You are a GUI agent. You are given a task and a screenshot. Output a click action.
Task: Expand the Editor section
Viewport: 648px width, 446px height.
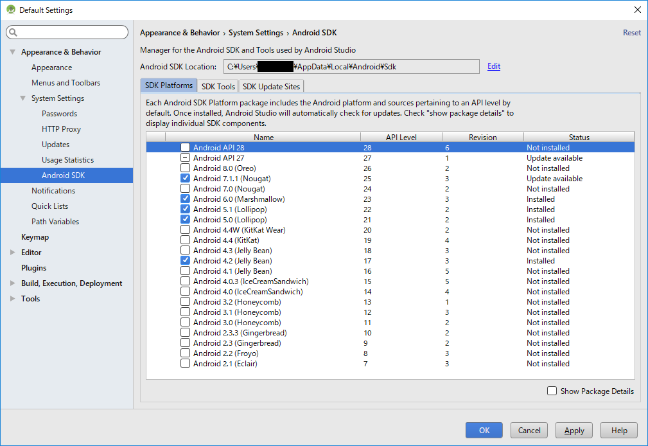pyautogui.click(x=12, y=252)
